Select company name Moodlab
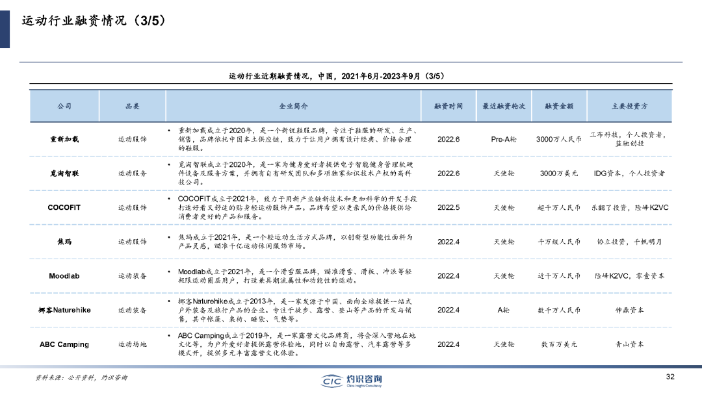Screen dimensions: 702x395 pyautogui.click(x=64, y=276)
